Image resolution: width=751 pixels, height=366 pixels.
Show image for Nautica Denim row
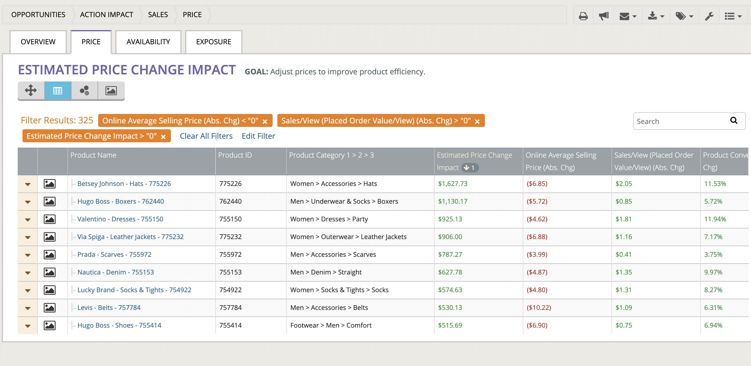click(x=50, y=272)
